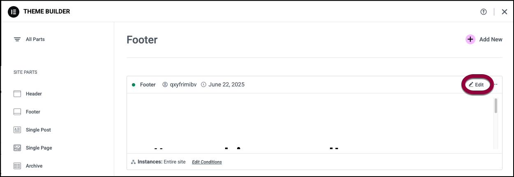Open the Edit Conditions link
The image size is (514, 177).
coord(207,162)
